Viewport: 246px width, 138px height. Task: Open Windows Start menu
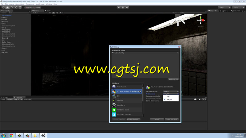tap(3, 136)
